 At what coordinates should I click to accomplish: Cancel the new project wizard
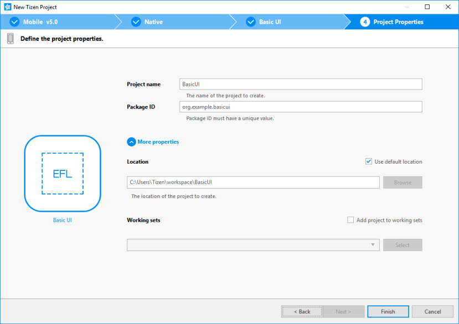point(432,311)
